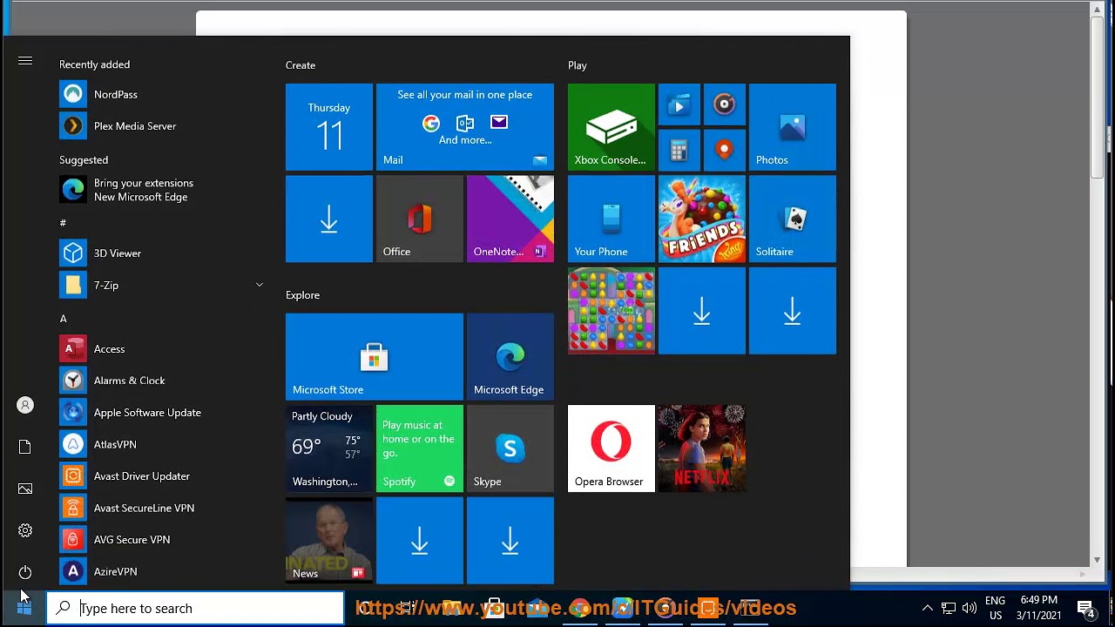Viewport: 1115px width, 627px height.
Task: Show hidden system tray icons
Action: [x=927, y=609]
